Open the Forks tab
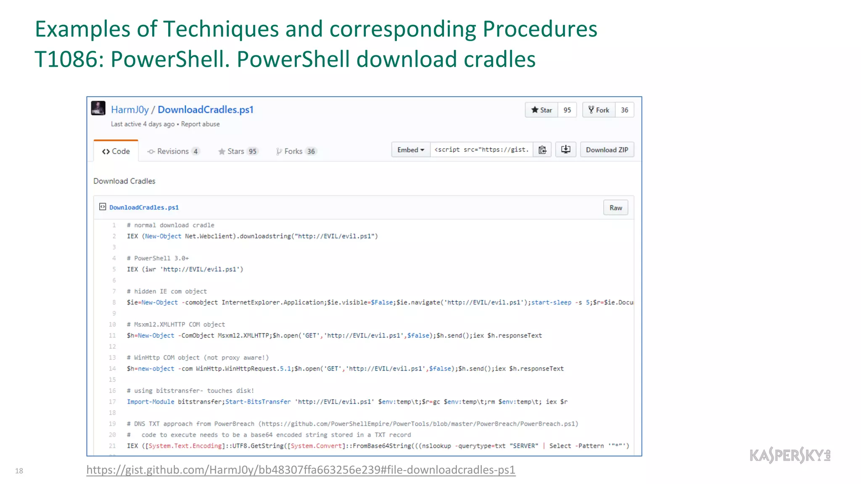Viewport: 861px width, 484px height. tap(296, 151)
